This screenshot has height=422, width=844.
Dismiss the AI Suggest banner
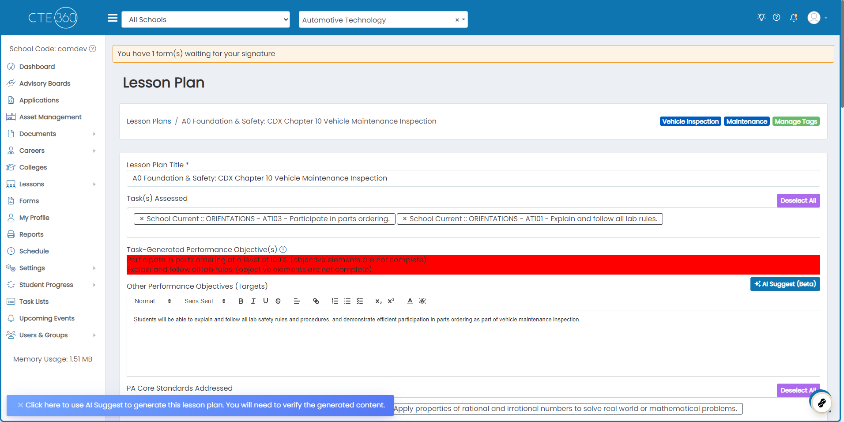20,405
